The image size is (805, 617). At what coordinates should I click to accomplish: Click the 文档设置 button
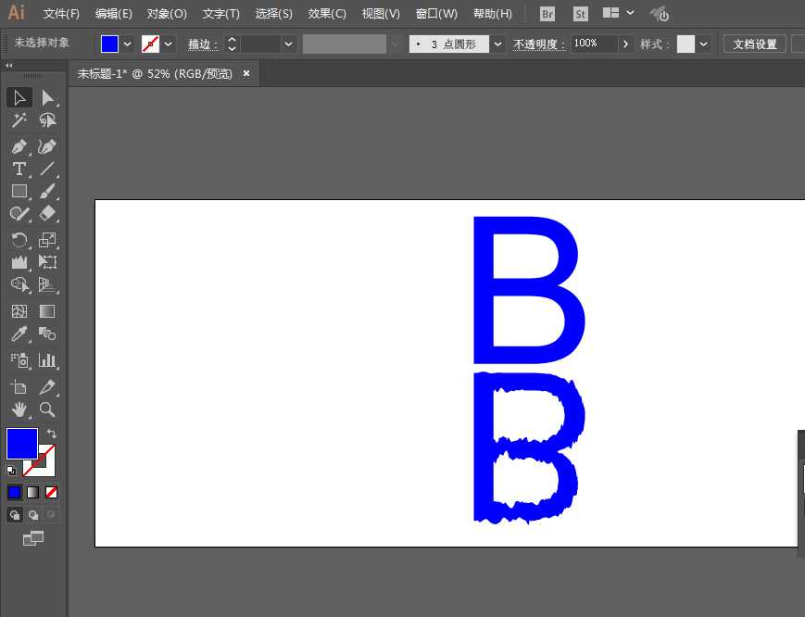755,44
